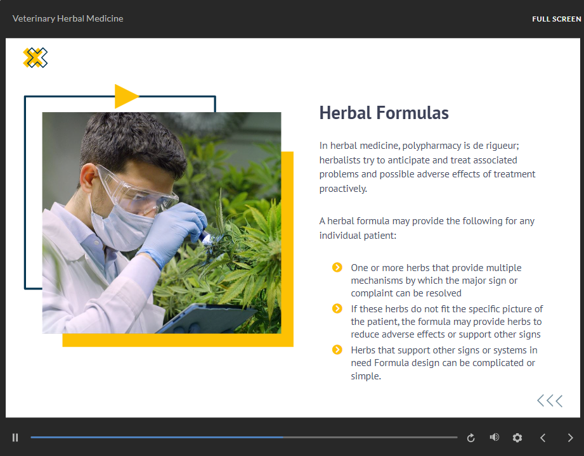Pause the slide playback
The image size is (584, 456).
15,438
